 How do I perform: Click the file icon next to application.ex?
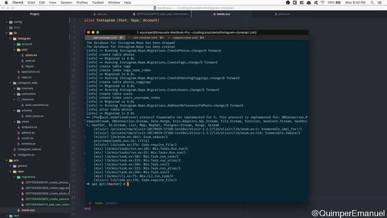pos(19,71)
